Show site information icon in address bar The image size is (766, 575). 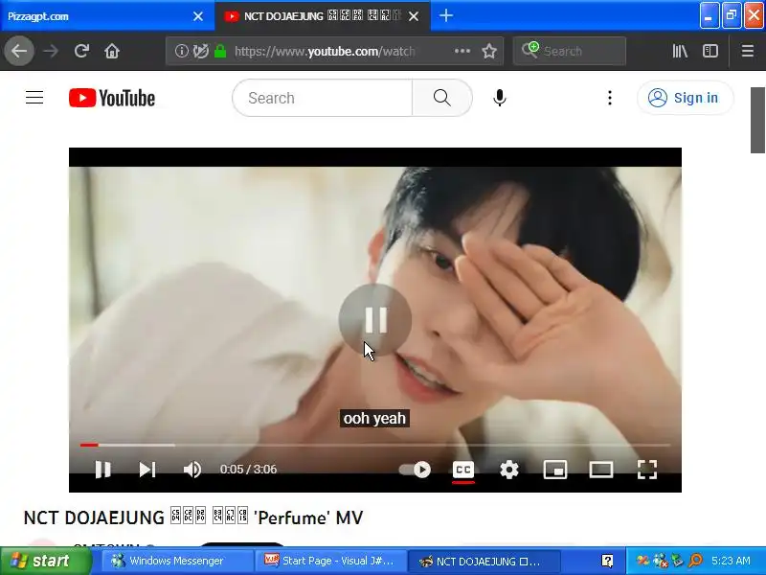(x=181, y=51)
